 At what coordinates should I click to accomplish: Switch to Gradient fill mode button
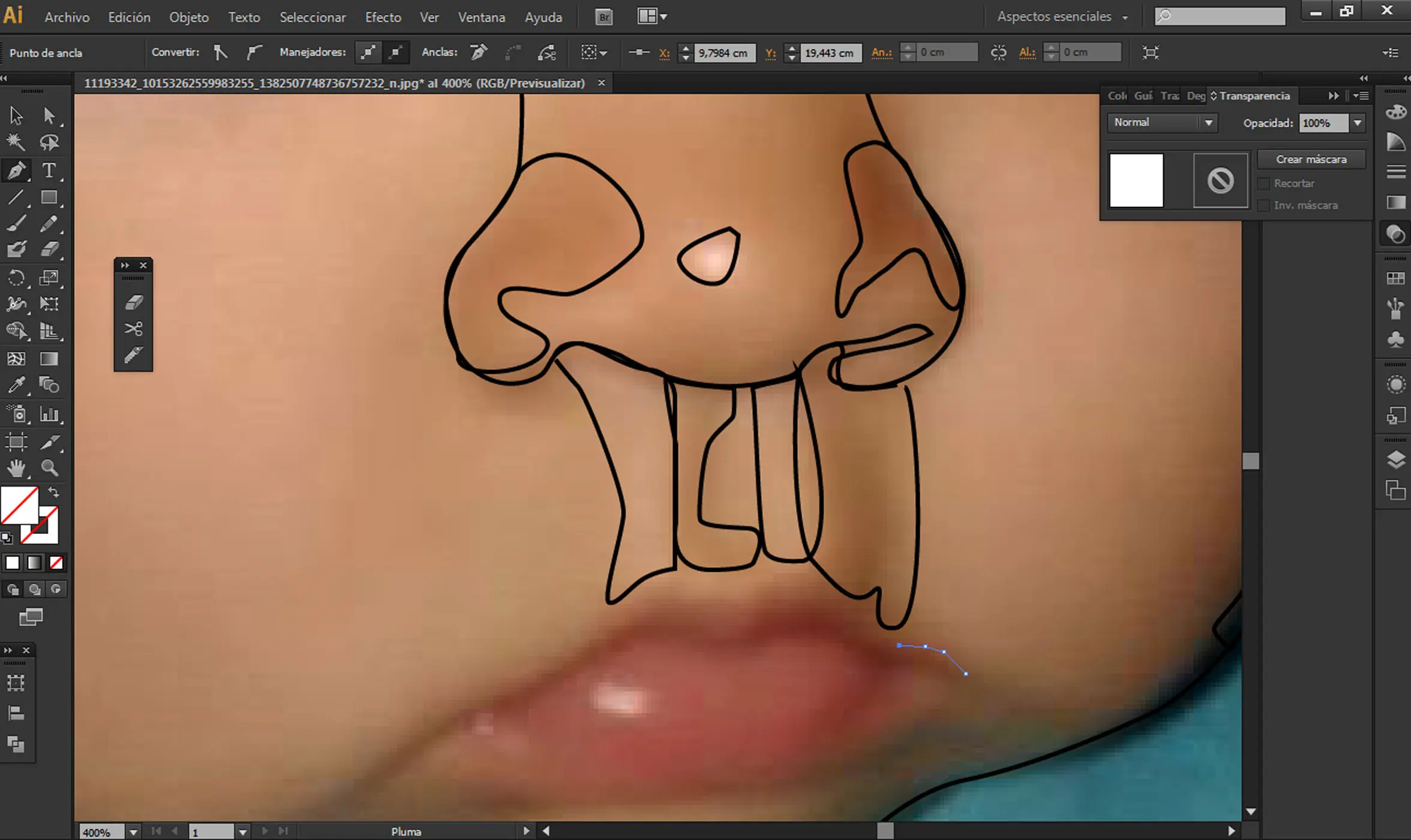34,563
